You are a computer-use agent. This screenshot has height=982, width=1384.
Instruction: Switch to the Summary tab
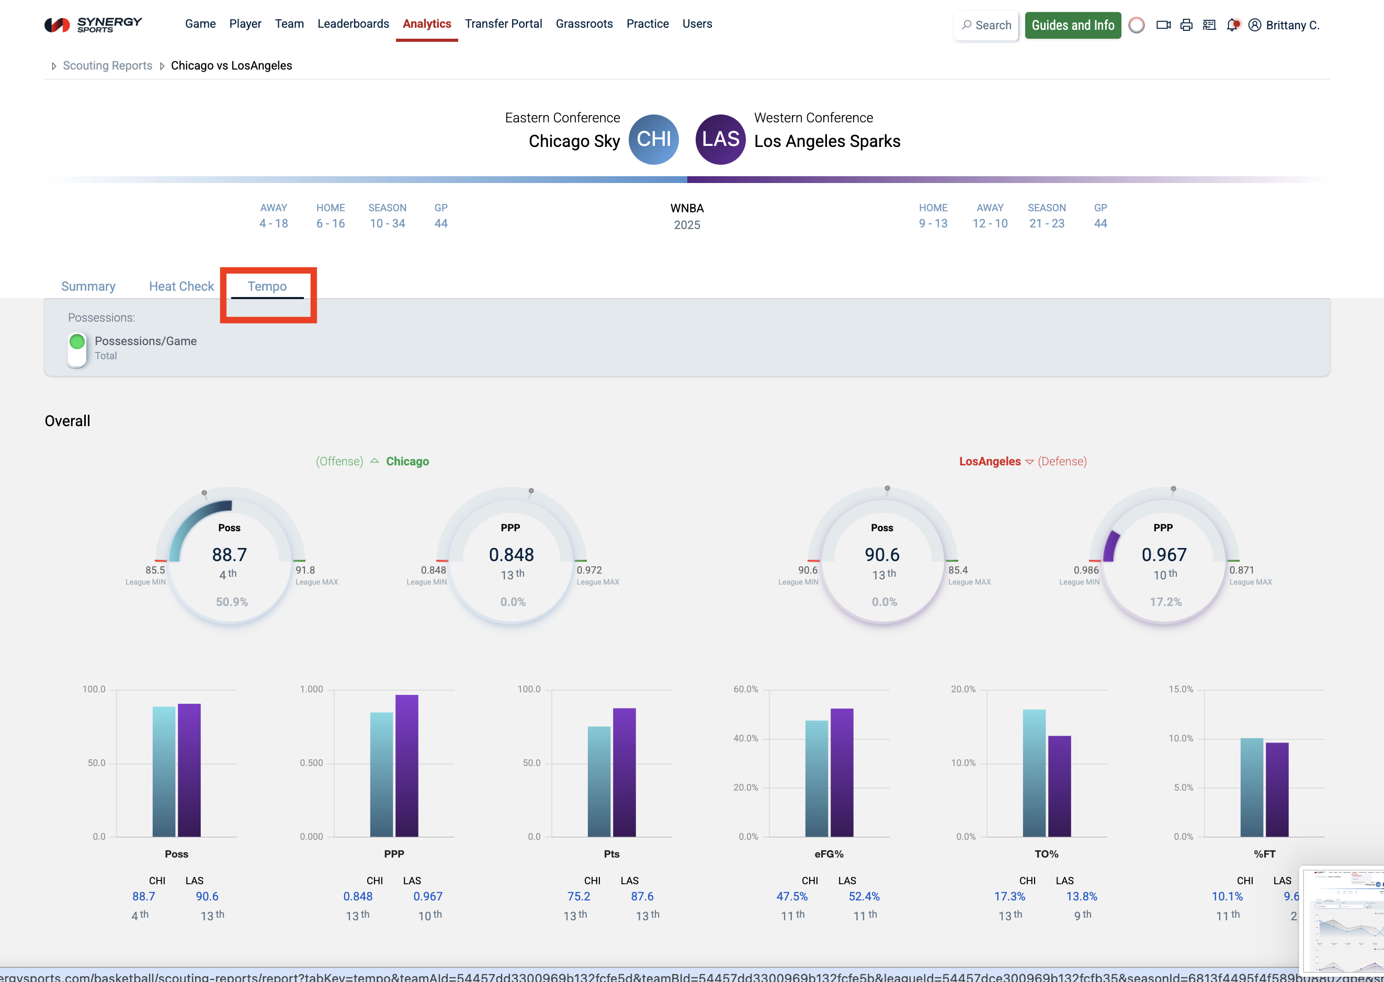(88, 287)
